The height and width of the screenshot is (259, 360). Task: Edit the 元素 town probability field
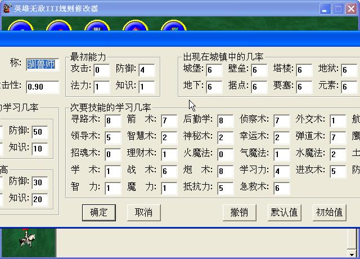coord(349,87)
